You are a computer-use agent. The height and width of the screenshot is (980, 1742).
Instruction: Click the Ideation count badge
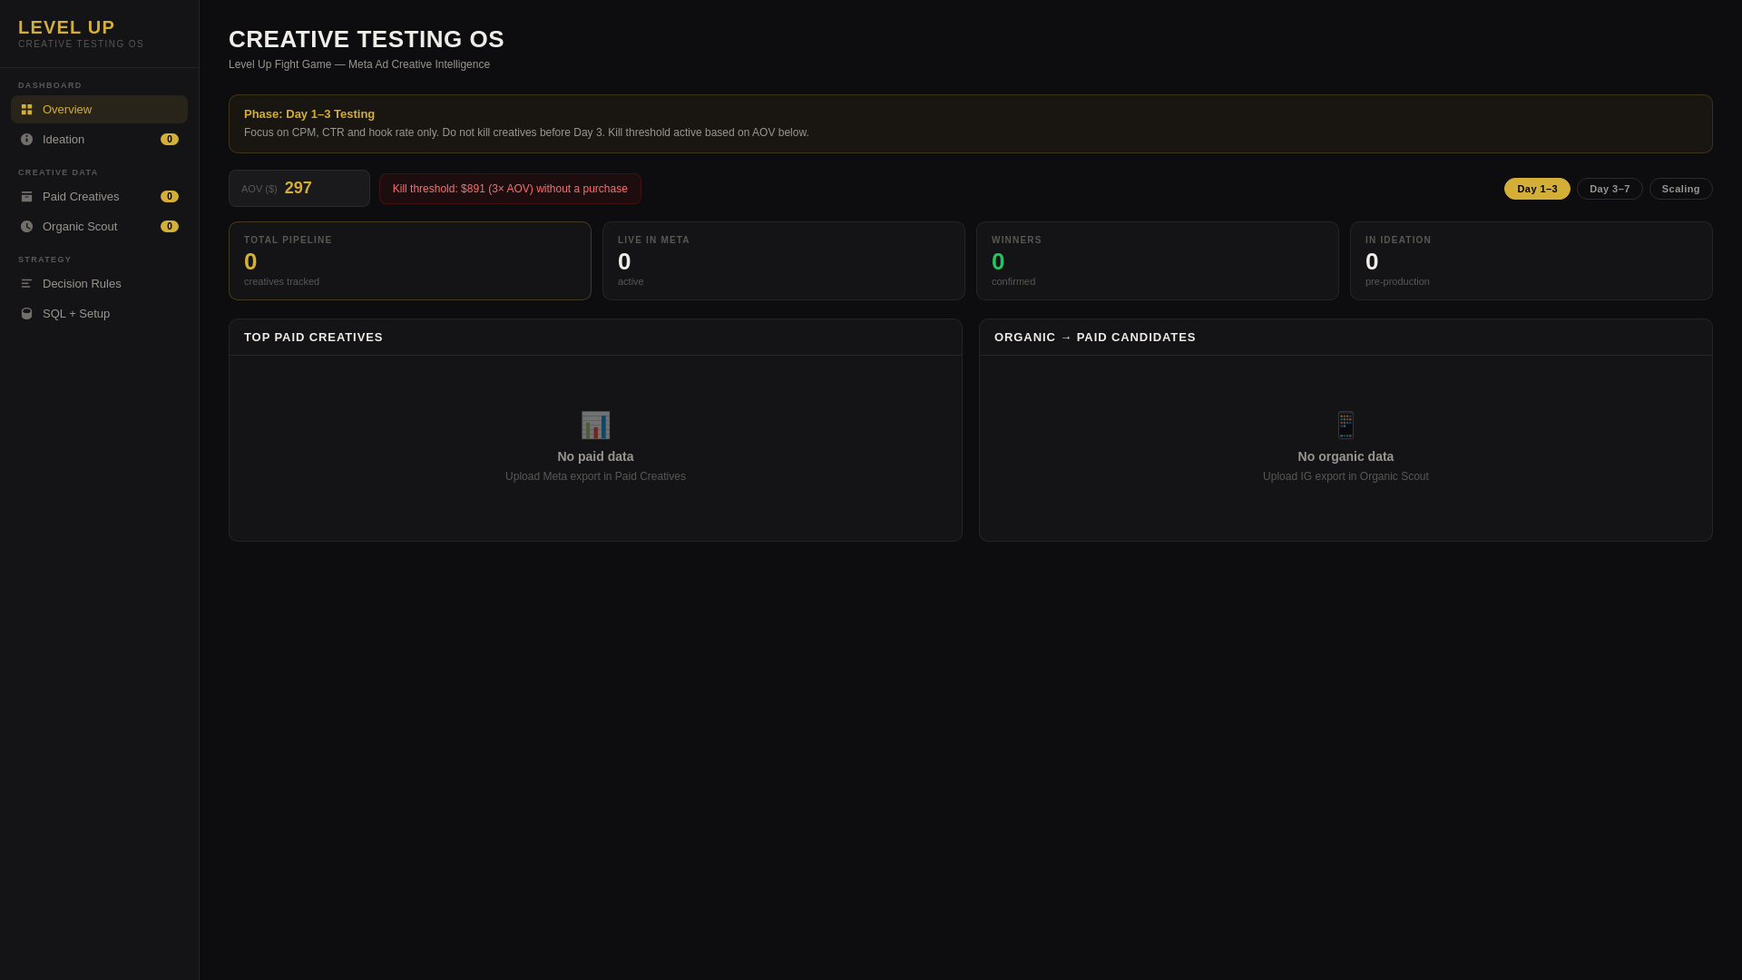(170, 140)
